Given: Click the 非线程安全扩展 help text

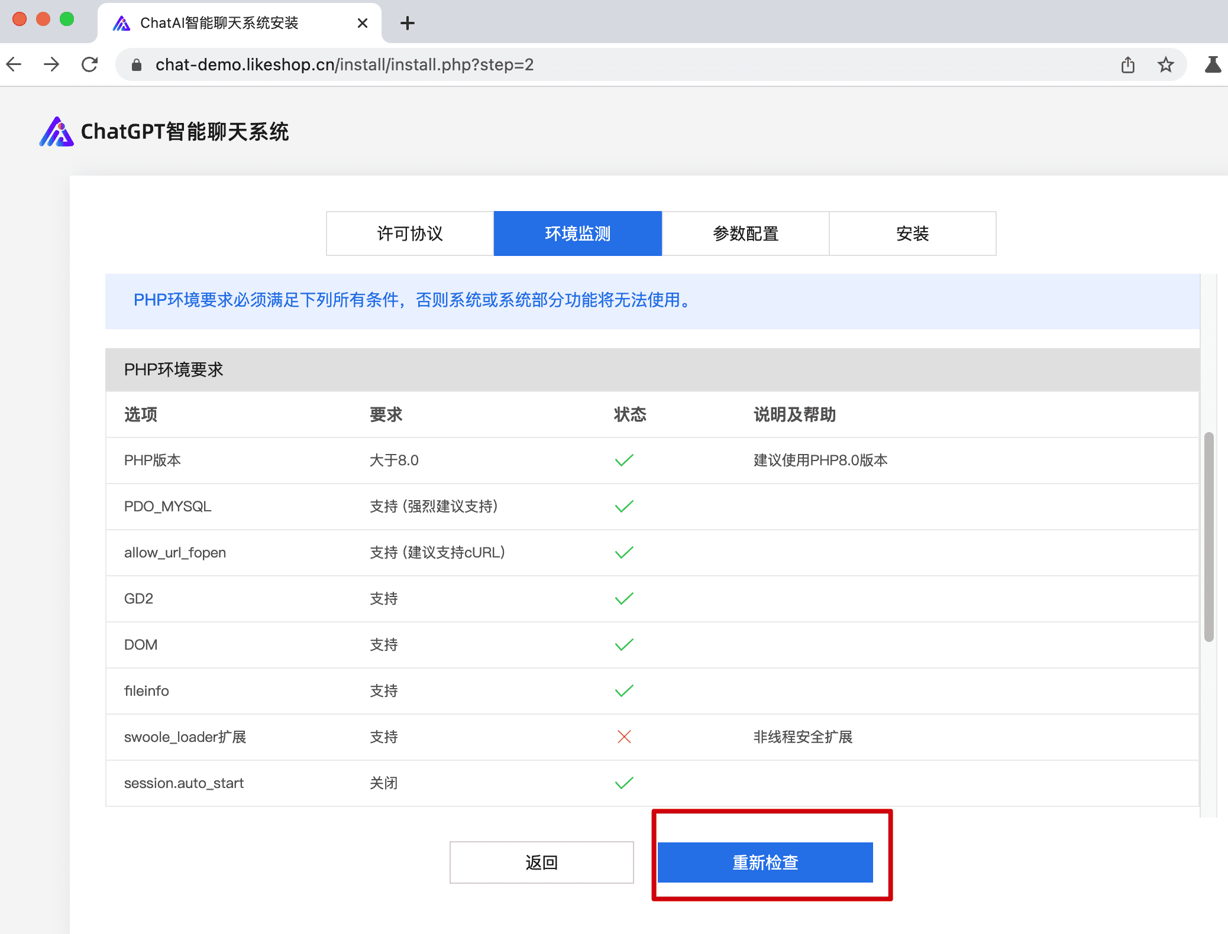Looking at the screenshot, I should (803, 737).
